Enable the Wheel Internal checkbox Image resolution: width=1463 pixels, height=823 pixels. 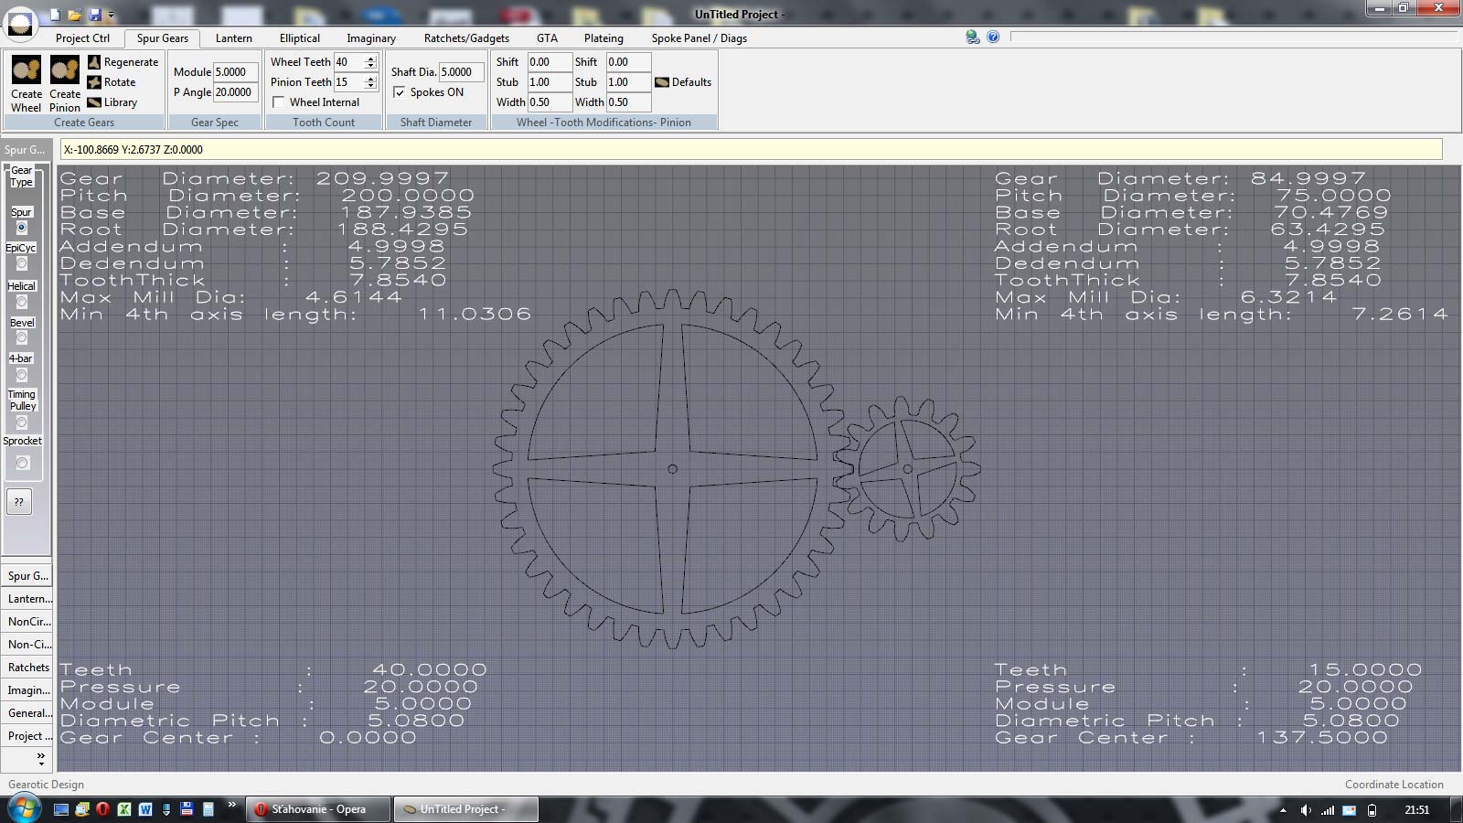coord(279,102)
